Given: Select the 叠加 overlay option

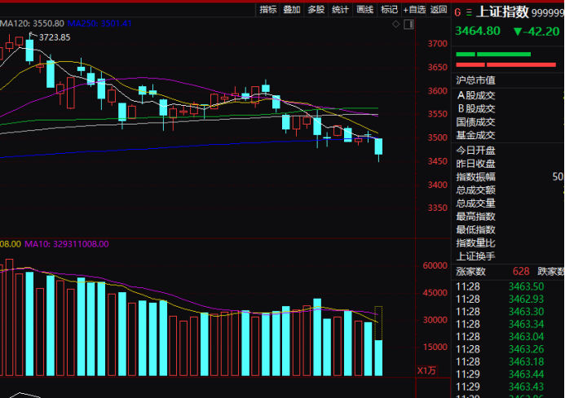Looking at the screenshot, I should click(292, 10).
